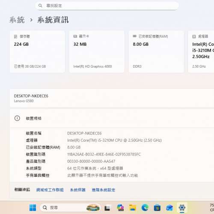Open 進階系統設定 link

104,190
